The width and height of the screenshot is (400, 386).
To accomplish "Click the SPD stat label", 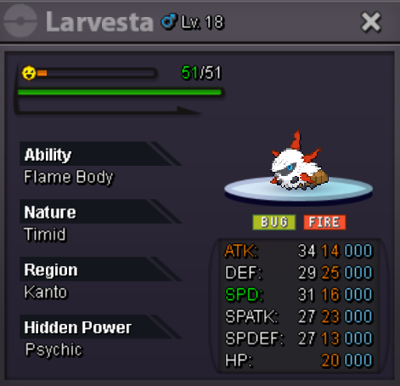I will pos(244,294).
